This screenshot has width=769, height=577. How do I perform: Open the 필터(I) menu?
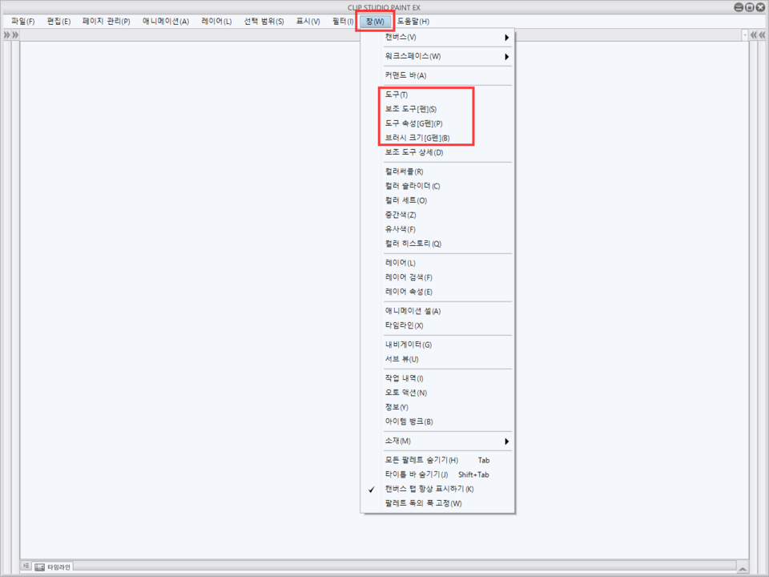(x=342, y=22)
